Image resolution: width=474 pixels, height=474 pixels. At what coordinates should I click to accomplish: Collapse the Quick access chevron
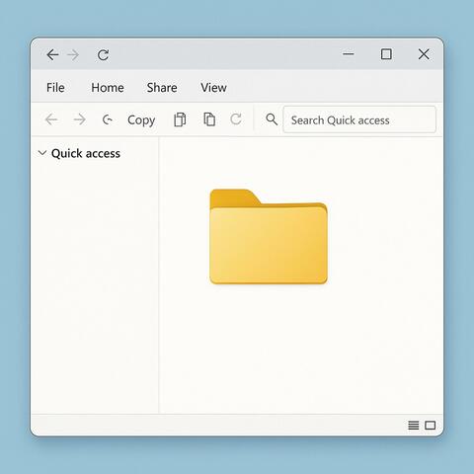click(x=42, y=153)
